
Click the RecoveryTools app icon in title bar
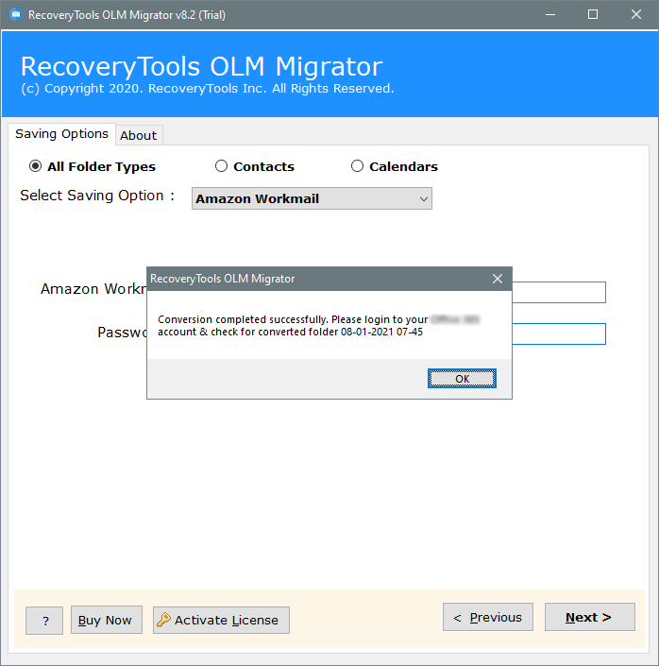click(16, 14)
